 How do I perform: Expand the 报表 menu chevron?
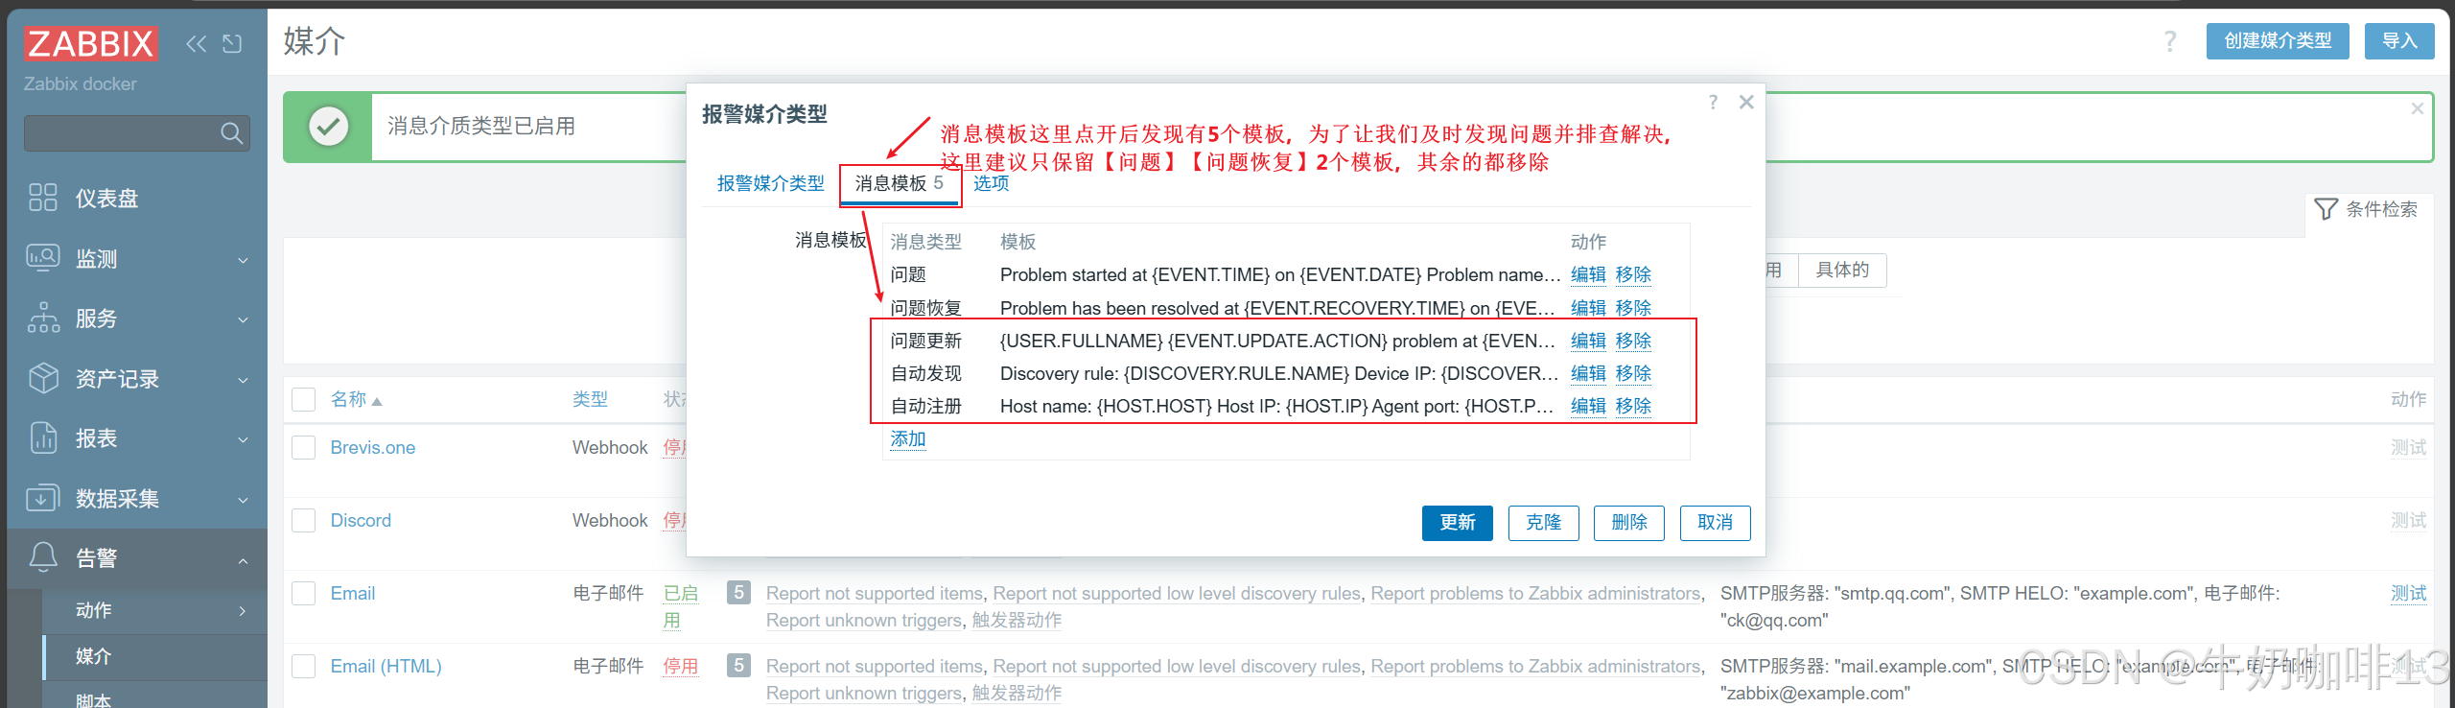pyautogui.click(x=243, y=439)
